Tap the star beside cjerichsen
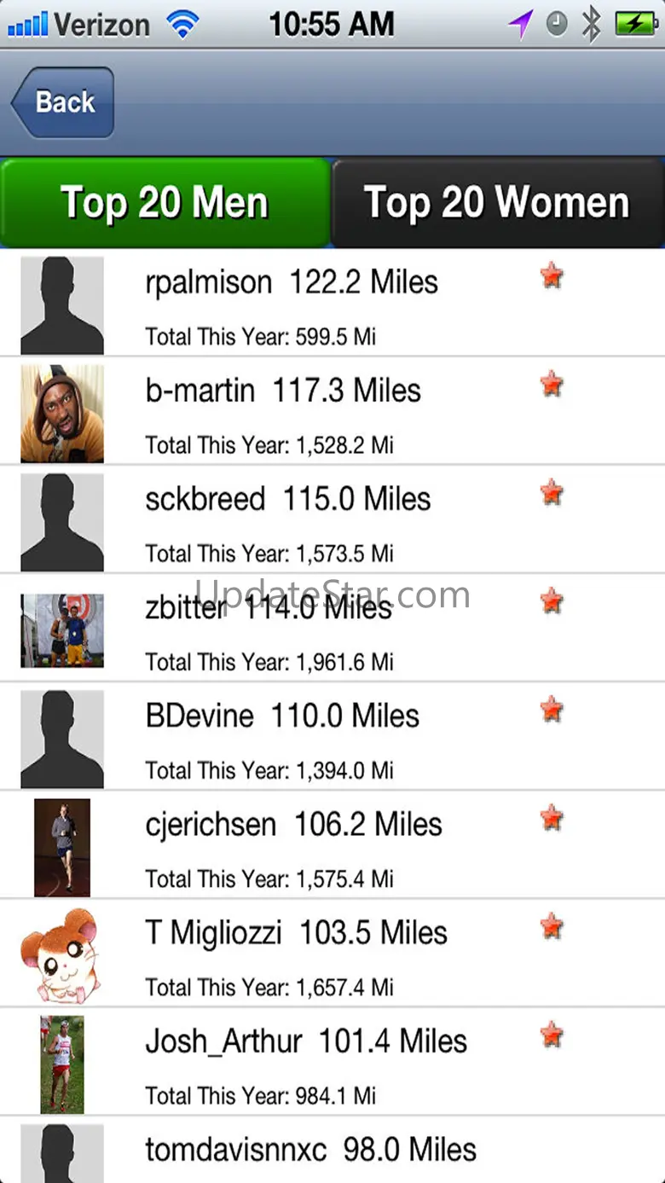This screenshot has width=665, height=1183. pyautogui.click(x=552, y=819)
